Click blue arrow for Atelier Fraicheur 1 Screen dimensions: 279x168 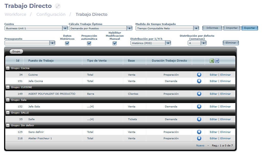199,138
